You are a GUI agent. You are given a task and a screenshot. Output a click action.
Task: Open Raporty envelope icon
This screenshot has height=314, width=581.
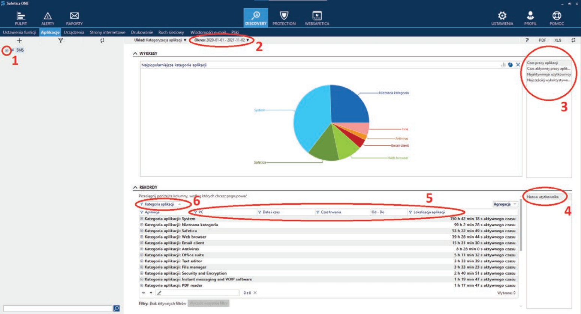point(74,18)
